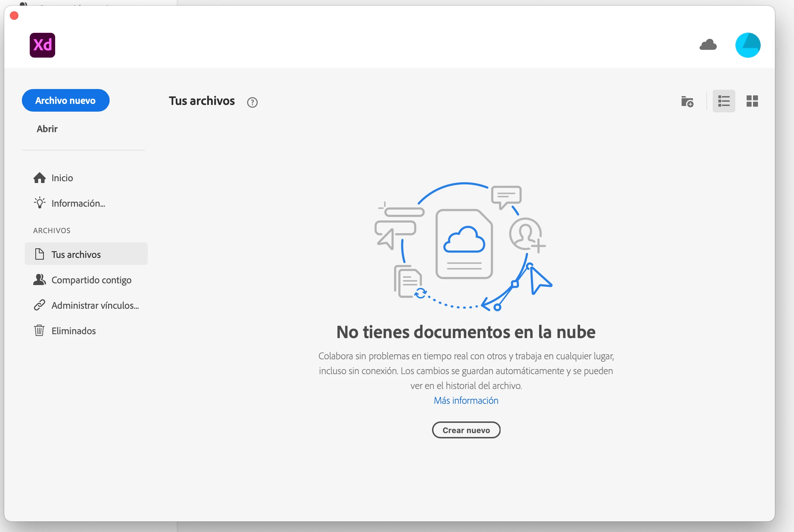Open Administrar vínculos page
Screen dimensions: 794x532
95,306
